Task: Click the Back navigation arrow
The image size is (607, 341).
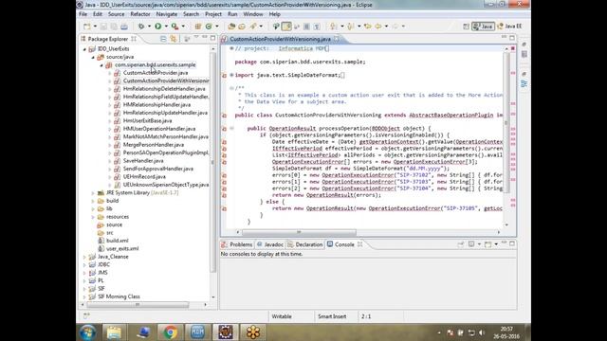Action: [377, 27]
